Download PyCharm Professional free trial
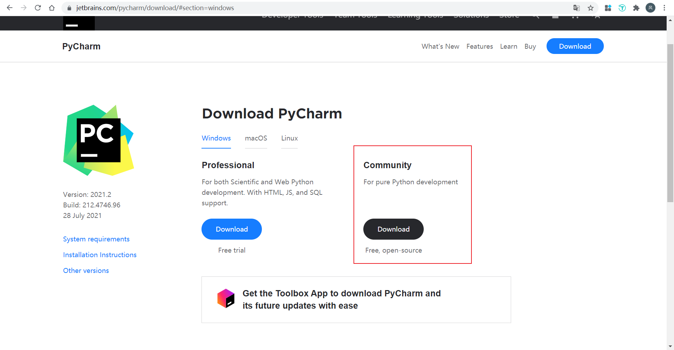 [x=232, y=229]
